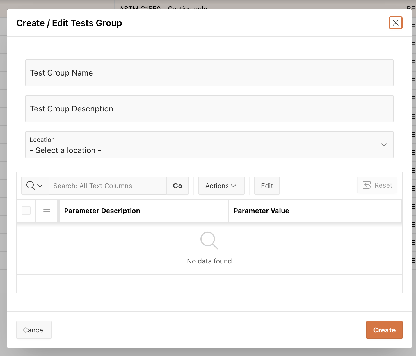Expand the Location dropdown chevron
The image size is (416, 356).
(384, 145)
